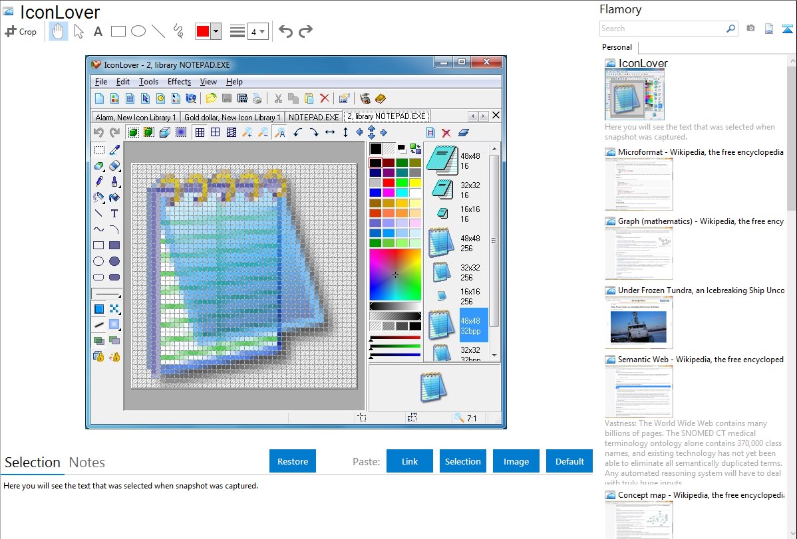The height and width of the screenshot is (539, 797).
Task: Click in the rainbow color spectrum picker
Action: (x=395, y=275)
